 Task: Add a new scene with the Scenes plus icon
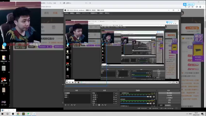[66, 105]
